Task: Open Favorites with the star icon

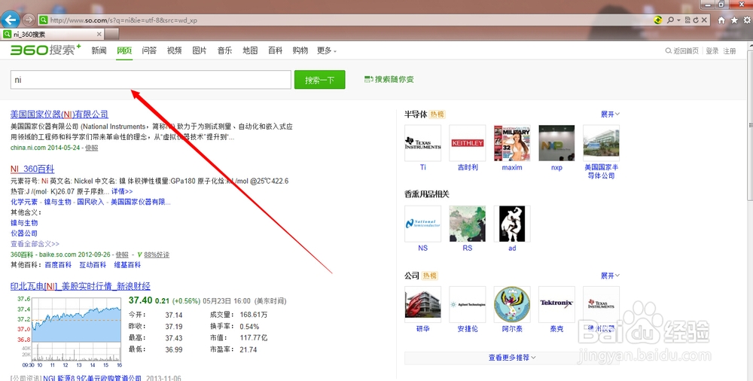Action: click(734, 20)
